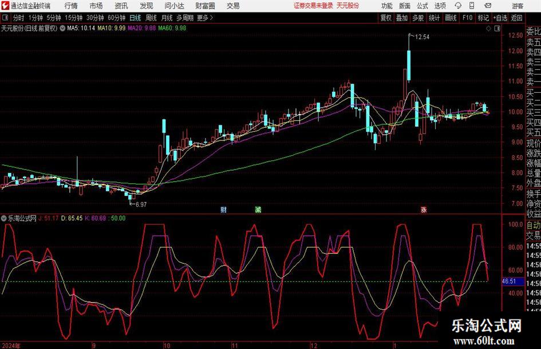
Task: Click the diamond icon above price axis
Action: [488, 29]
